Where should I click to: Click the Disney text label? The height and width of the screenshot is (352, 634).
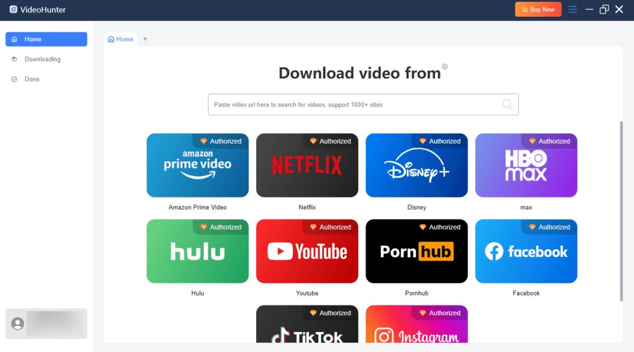click(x=416, y=207)
